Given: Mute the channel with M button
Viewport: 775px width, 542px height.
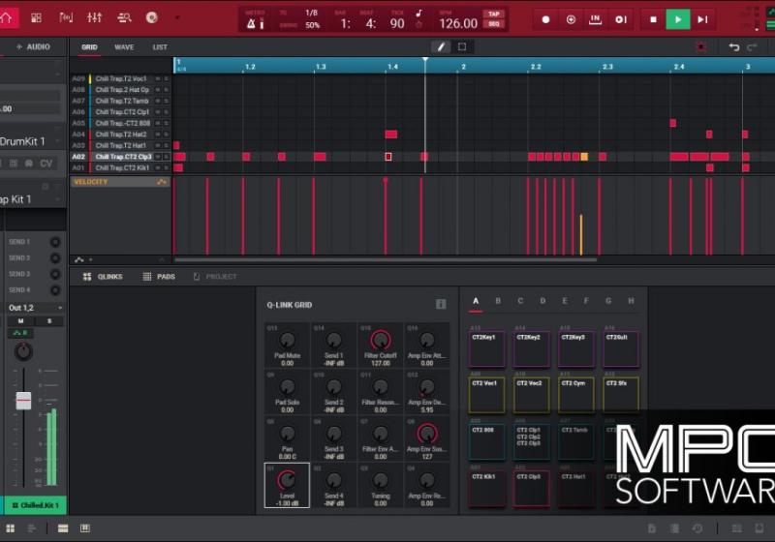Looking at the screenshot, I should point(20,320).
